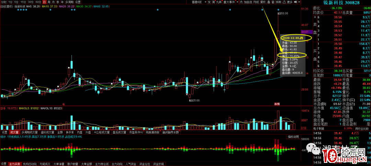Click the red 涨停 marker on the chart
Viewport: 371px width, 166px height.
point(277,104)
